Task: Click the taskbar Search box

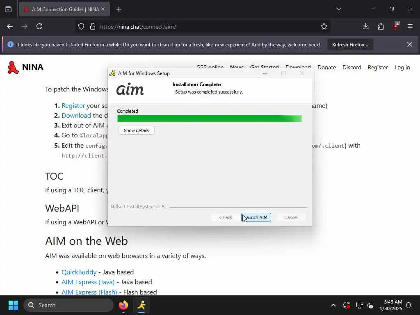Action: click(68, 305)
